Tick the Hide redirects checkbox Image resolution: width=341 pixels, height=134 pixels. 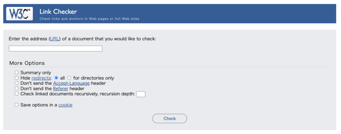[x=17, y=78]
